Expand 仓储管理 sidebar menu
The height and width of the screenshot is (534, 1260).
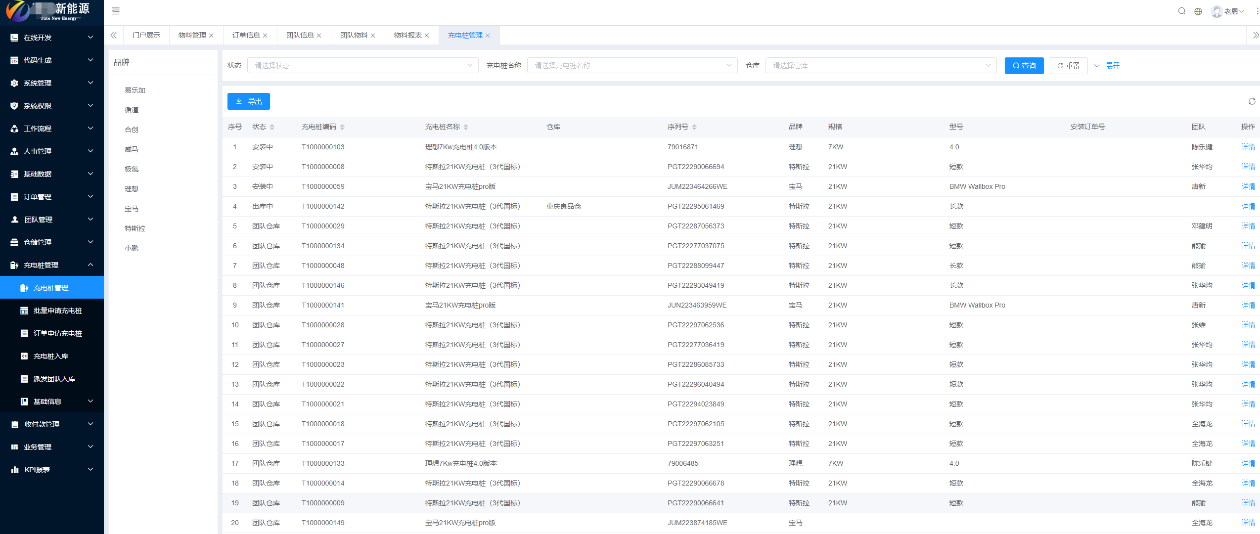[x=52, y=242]
